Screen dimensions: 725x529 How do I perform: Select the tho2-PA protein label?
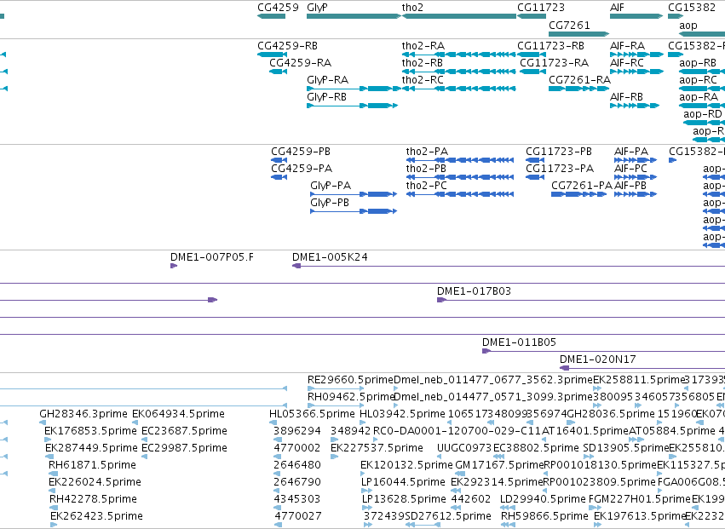(x=427, y=152)
